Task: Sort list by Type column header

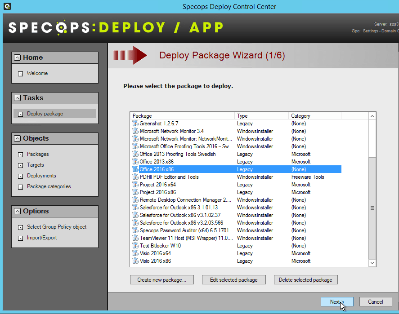Action: click(262, 116)
